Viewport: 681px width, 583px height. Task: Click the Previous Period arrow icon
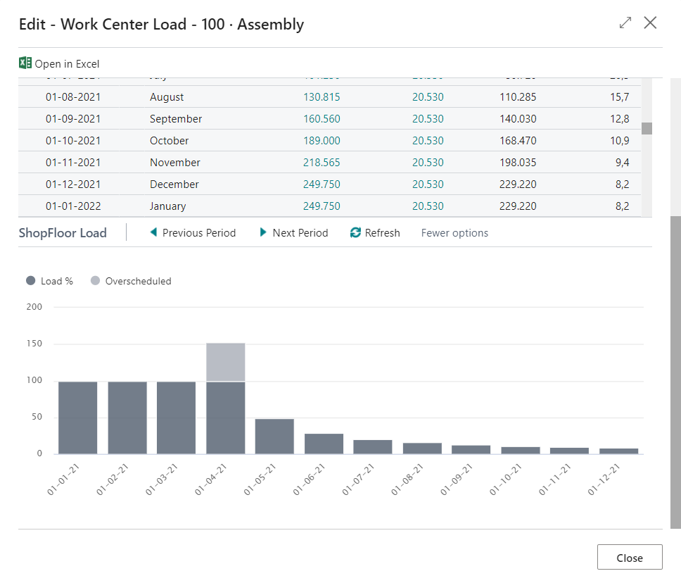pyautogui.click(x=153, y=232)
